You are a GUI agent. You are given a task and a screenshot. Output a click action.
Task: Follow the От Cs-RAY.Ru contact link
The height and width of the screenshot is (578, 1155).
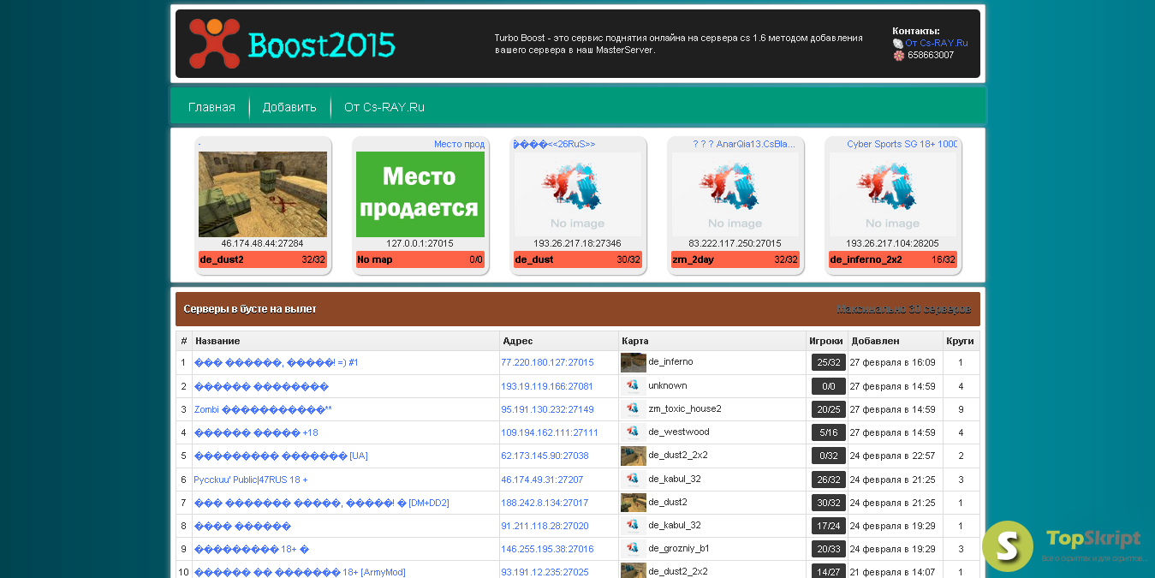pos(937,43)
